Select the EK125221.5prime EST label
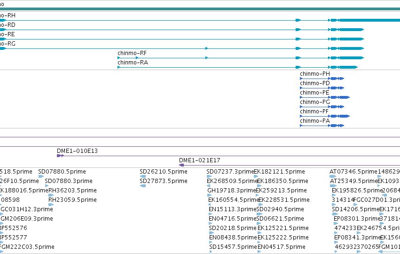 point(283,228)
